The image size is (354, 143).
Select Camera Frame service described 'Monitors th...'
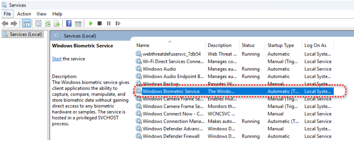coord(173,106)
